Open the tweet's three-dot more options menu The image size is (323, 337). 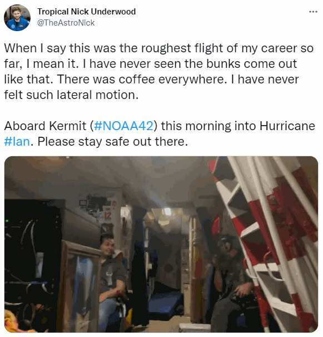coord(313,12)
